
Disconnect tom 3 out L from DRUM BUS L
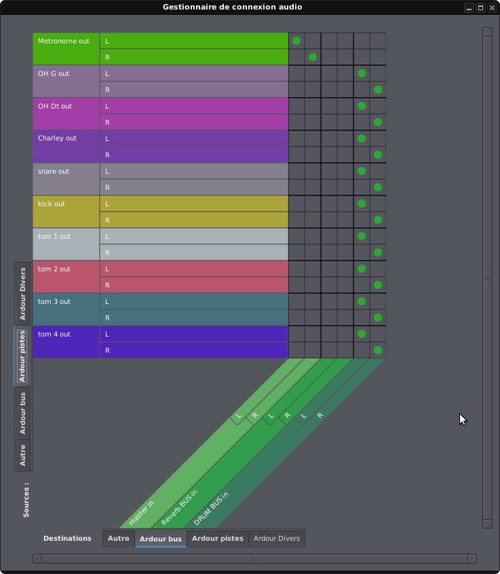(x=362, y=301)
